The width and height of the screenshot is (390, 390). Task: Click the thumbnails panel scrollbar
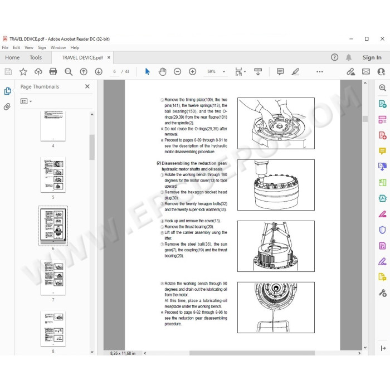pos(92,147)
